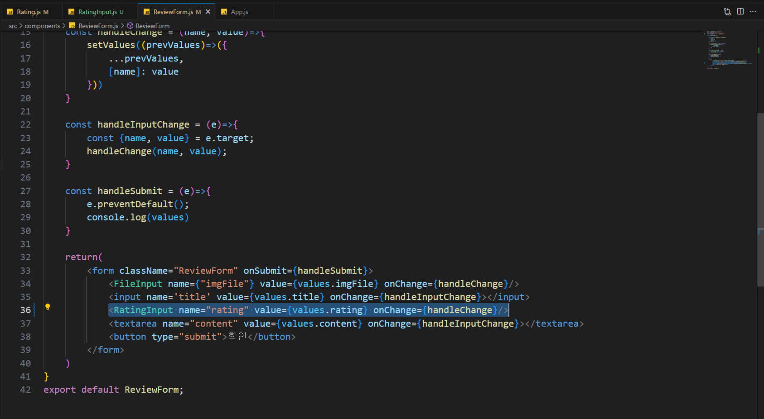This screenshot has width=764, height=419.
Task: Select line 16 via its line number
Action: [25, 45]
